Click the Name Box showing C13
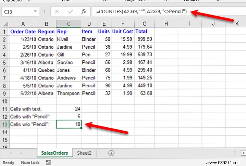 click(x=20, y=12)
